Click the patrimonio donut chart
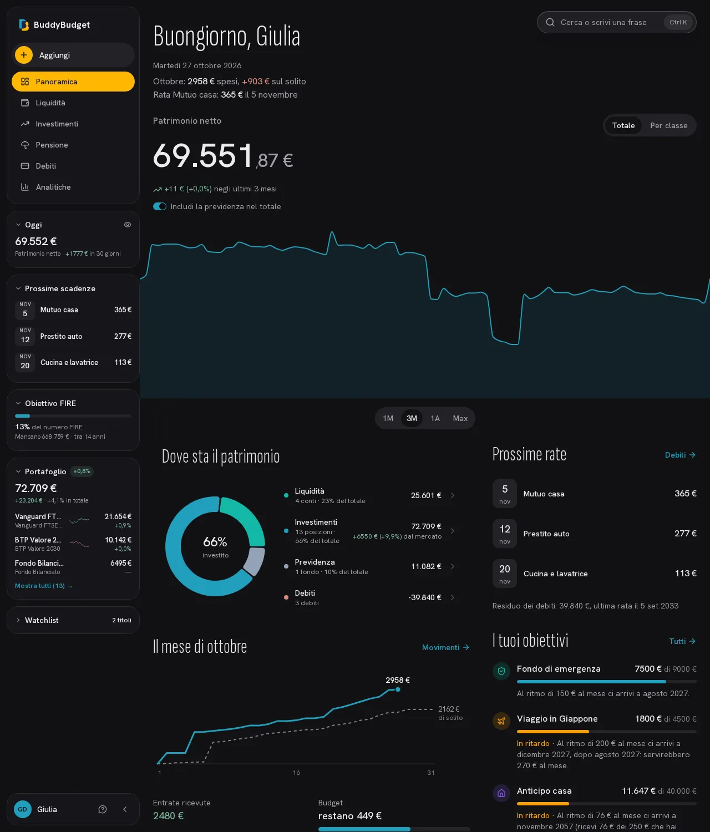This screenshot has width=710, height=832. (x=215, y=546)
